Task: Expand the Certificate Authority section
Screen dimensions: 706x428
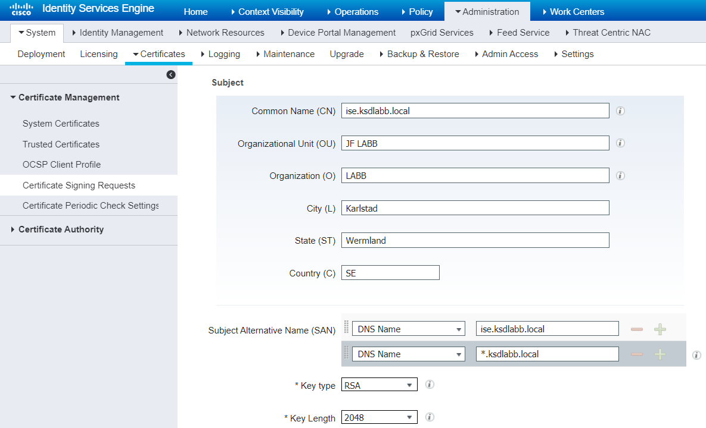Action: (x=57, y=229)
